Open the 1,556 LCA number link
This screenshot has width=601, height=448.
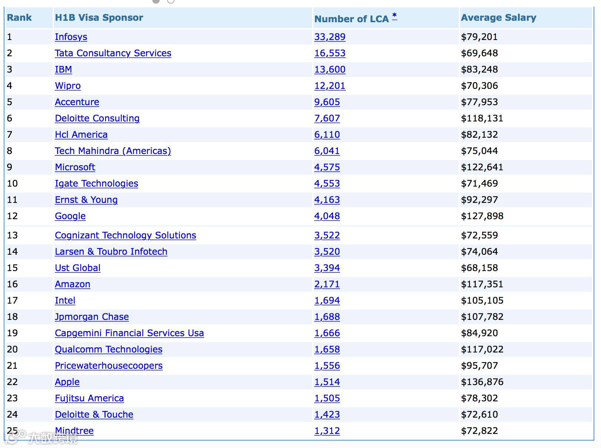[x=327, y=366]
